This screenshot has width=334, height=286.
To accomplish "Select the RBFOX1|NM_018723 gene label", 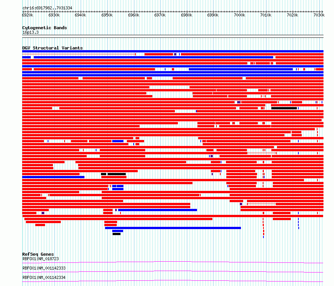I will point(41,259).
